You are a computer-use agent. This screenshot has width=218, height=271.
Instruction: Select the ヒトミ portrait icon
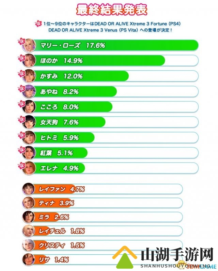coord(29,138)
